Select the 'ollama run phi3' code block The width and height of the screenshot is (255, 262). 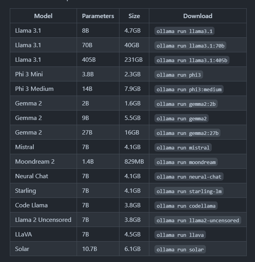(178, 75)
